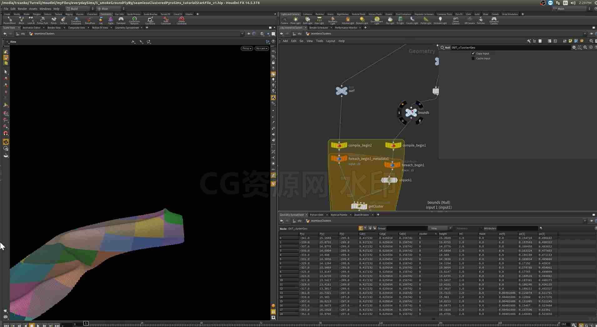Select the Area Light shelf tool
This screenshot has width=597, height=327.
(x=319, y=21)
